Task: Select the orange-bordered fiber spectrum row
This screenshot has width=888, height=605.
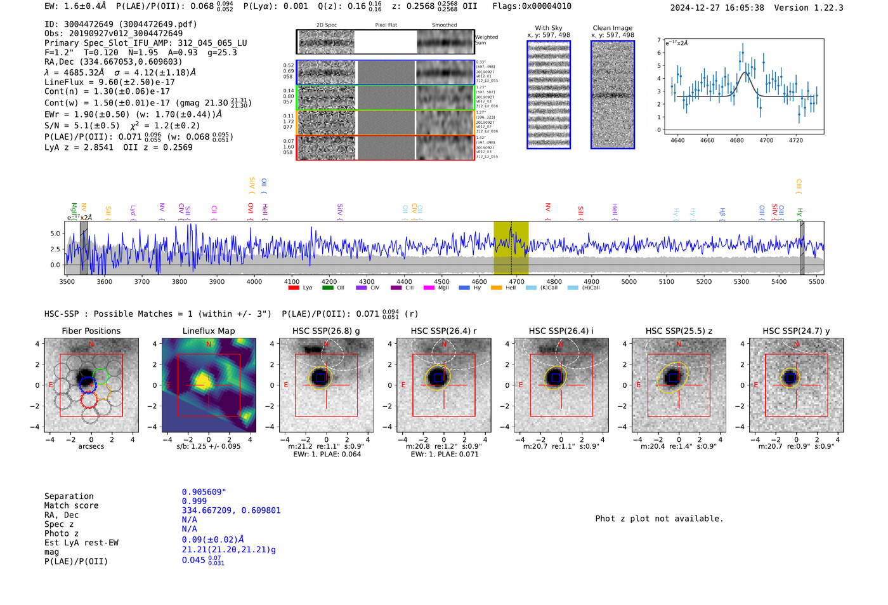Action: (x=386, y=123)
